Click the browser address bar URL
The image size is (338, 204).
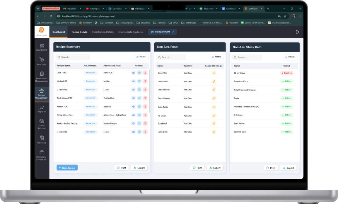pos(88,16)
